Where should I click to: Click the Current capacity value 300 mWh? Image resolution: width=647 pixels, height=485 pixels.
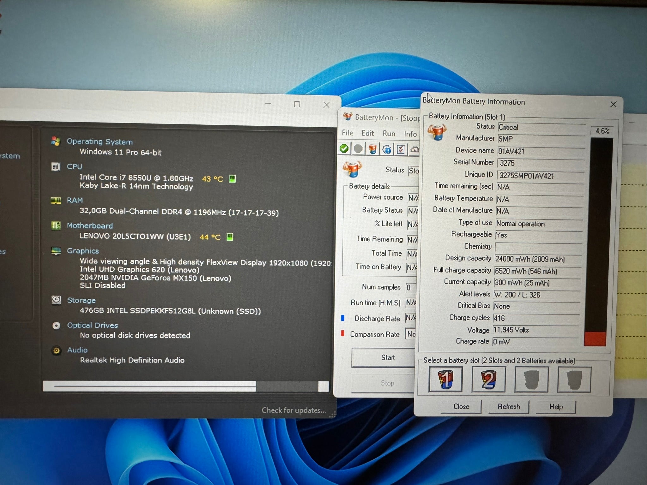pyautogui.click(x=537, y=283)
